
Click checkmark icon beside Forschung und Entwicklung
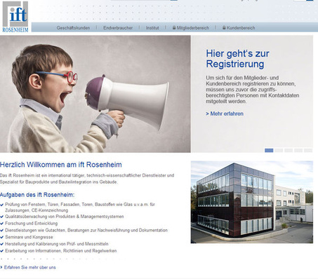(2, 224)
